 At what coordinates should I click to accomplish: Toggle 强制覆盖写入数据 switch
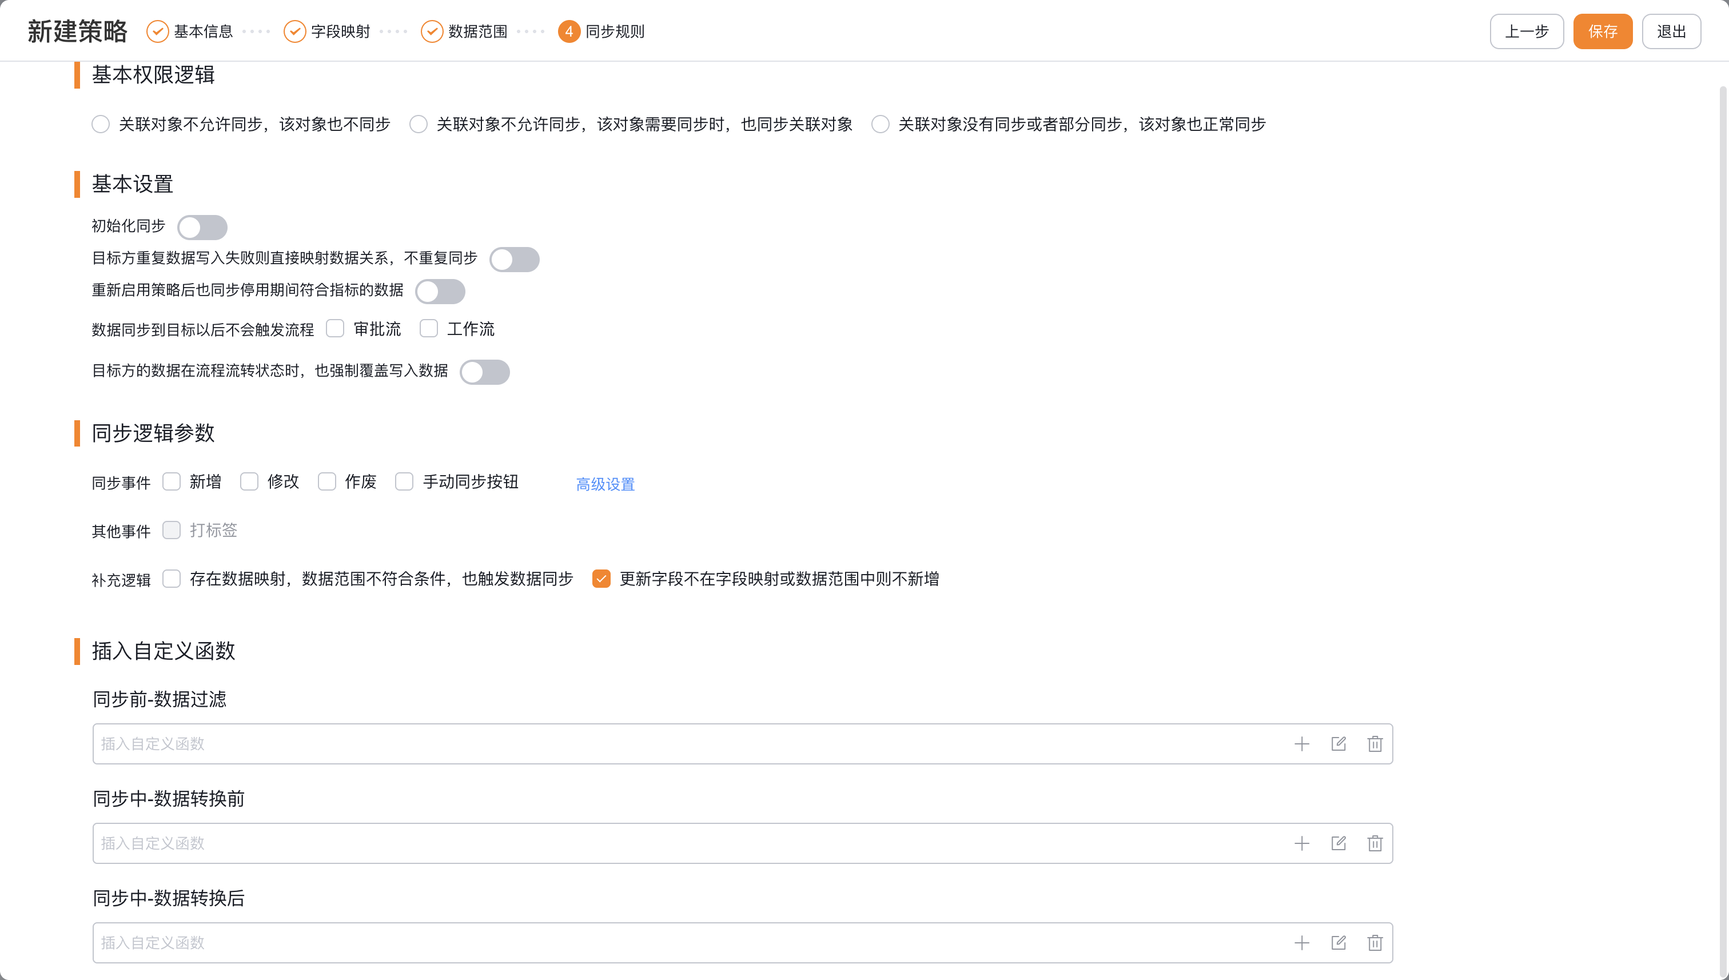(485, 372)
